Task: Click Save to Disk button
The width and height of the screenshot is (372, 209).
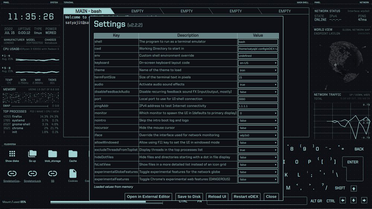Action: click(x=189, y=197)
